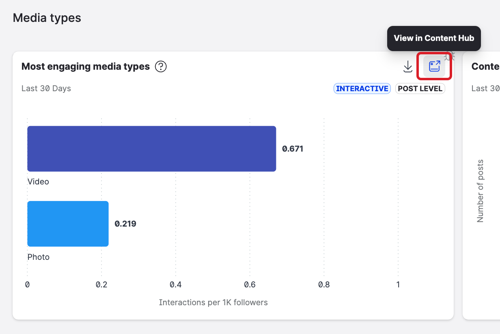Screen dimensions: 500x334
Task: Download the Most engaging media types chart
Action: point(408,66)
